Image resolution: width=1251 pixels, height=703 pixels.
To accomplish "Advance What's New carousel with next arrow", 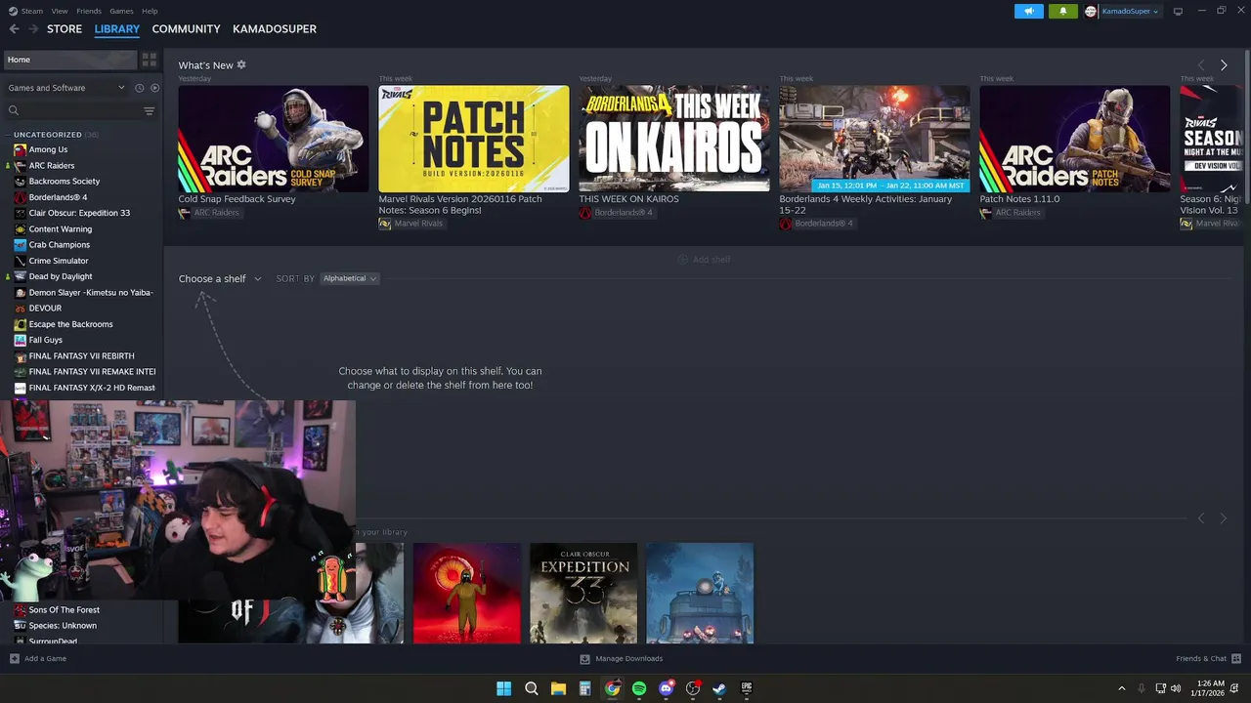I will click(x=1224, y=65).
